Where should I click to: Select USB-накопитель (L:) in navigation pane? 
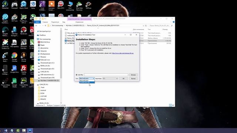coord(47,75)
